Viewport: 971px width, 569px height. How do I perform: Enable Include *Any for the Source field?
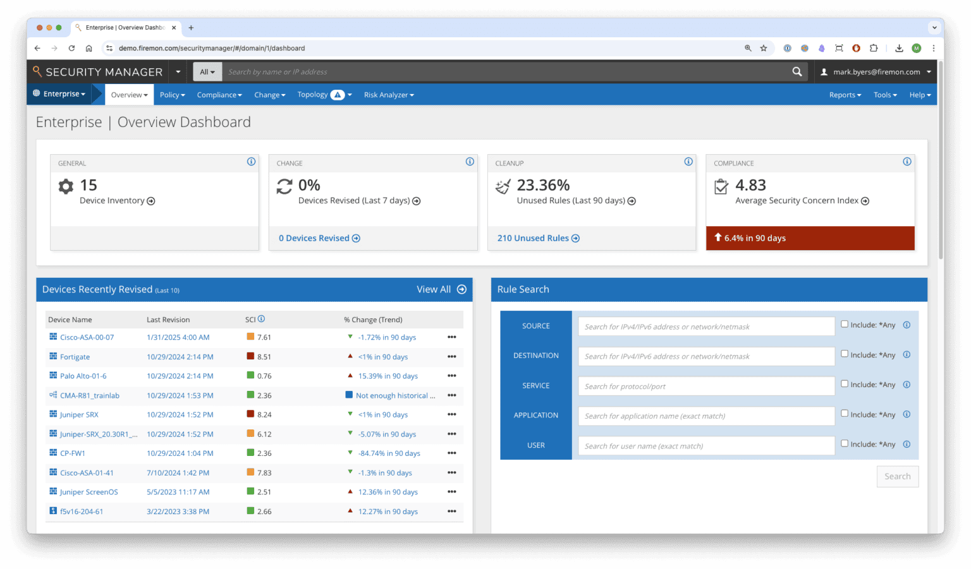click(x=844, y=323)
